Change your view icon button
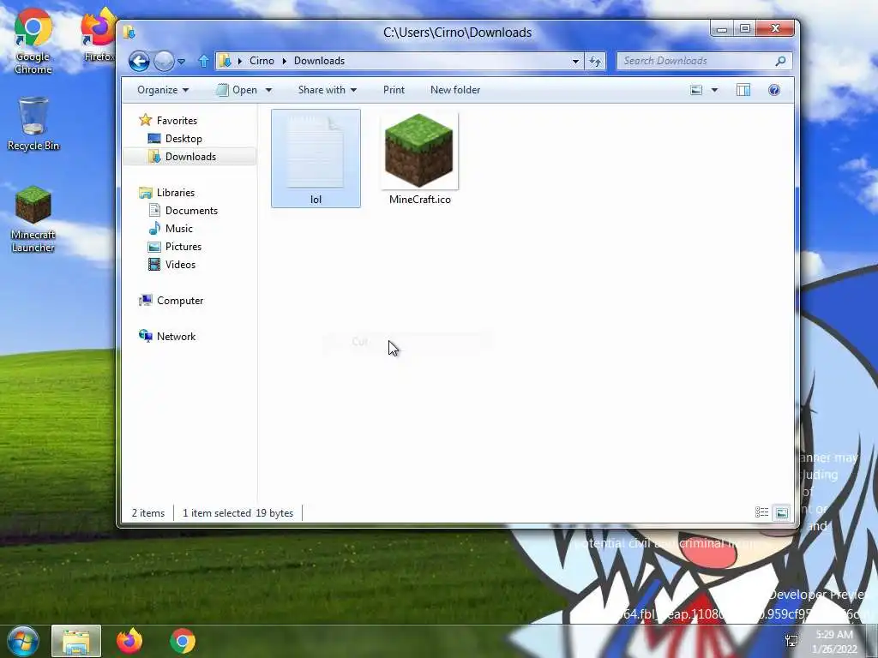878x658 pixels. click(696, 90)
